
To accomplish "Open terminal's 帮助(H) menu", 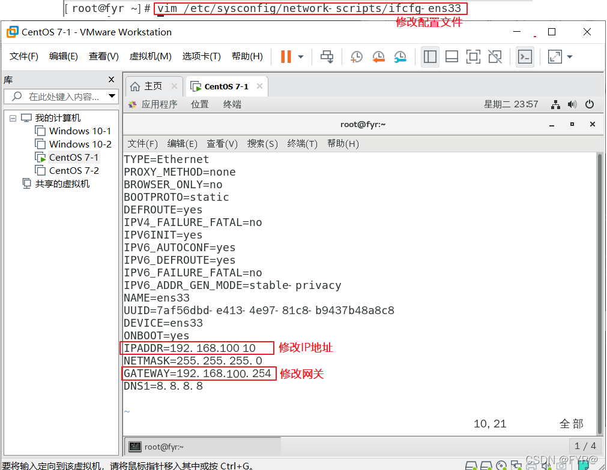I will (343, 144).
